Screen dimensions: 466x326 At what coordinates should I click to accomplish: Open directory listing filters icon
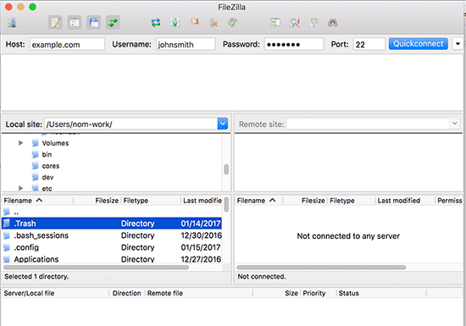(275, 23)
